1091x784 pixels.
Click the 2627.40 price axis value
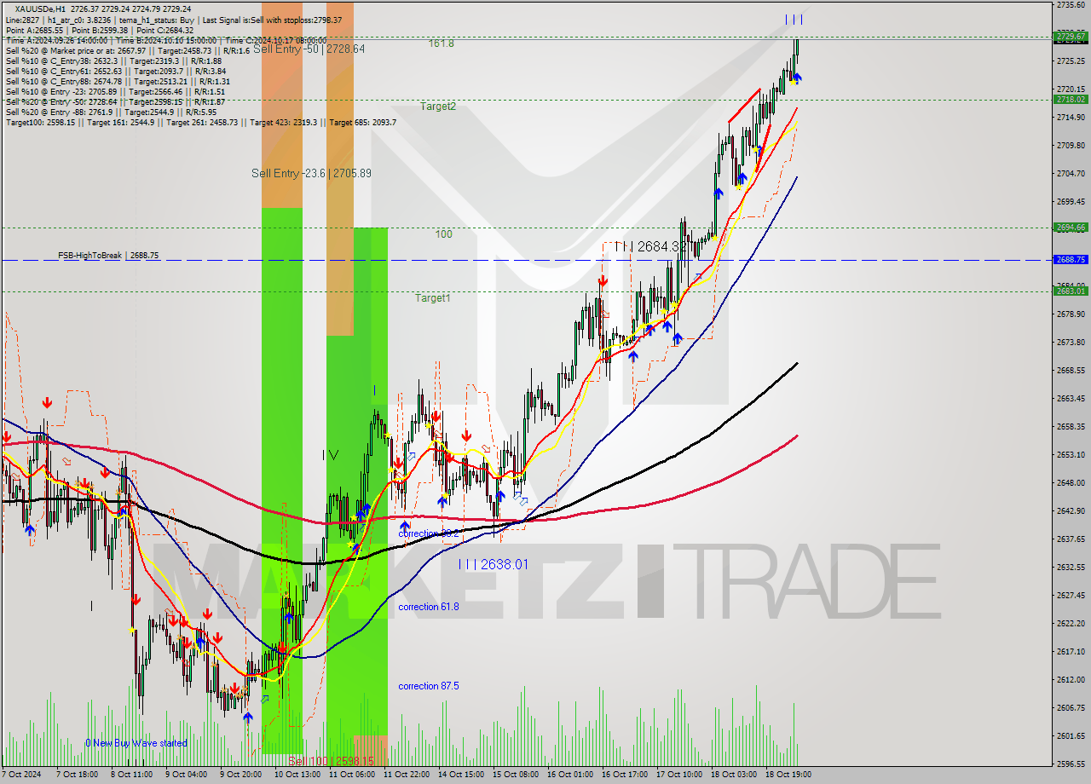tap(1071, 595)
